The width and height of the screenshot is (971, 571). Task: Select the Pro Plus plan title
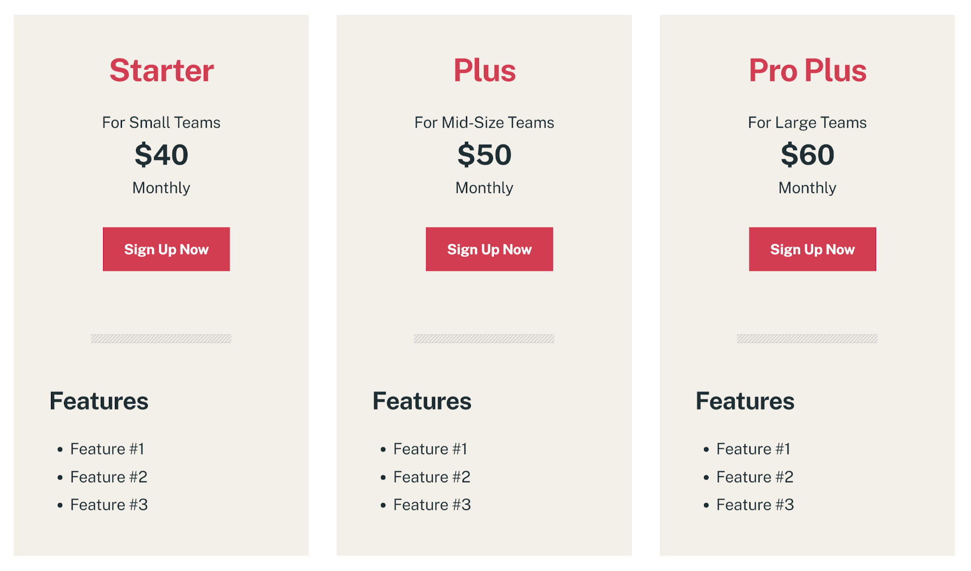coord(807,69)
